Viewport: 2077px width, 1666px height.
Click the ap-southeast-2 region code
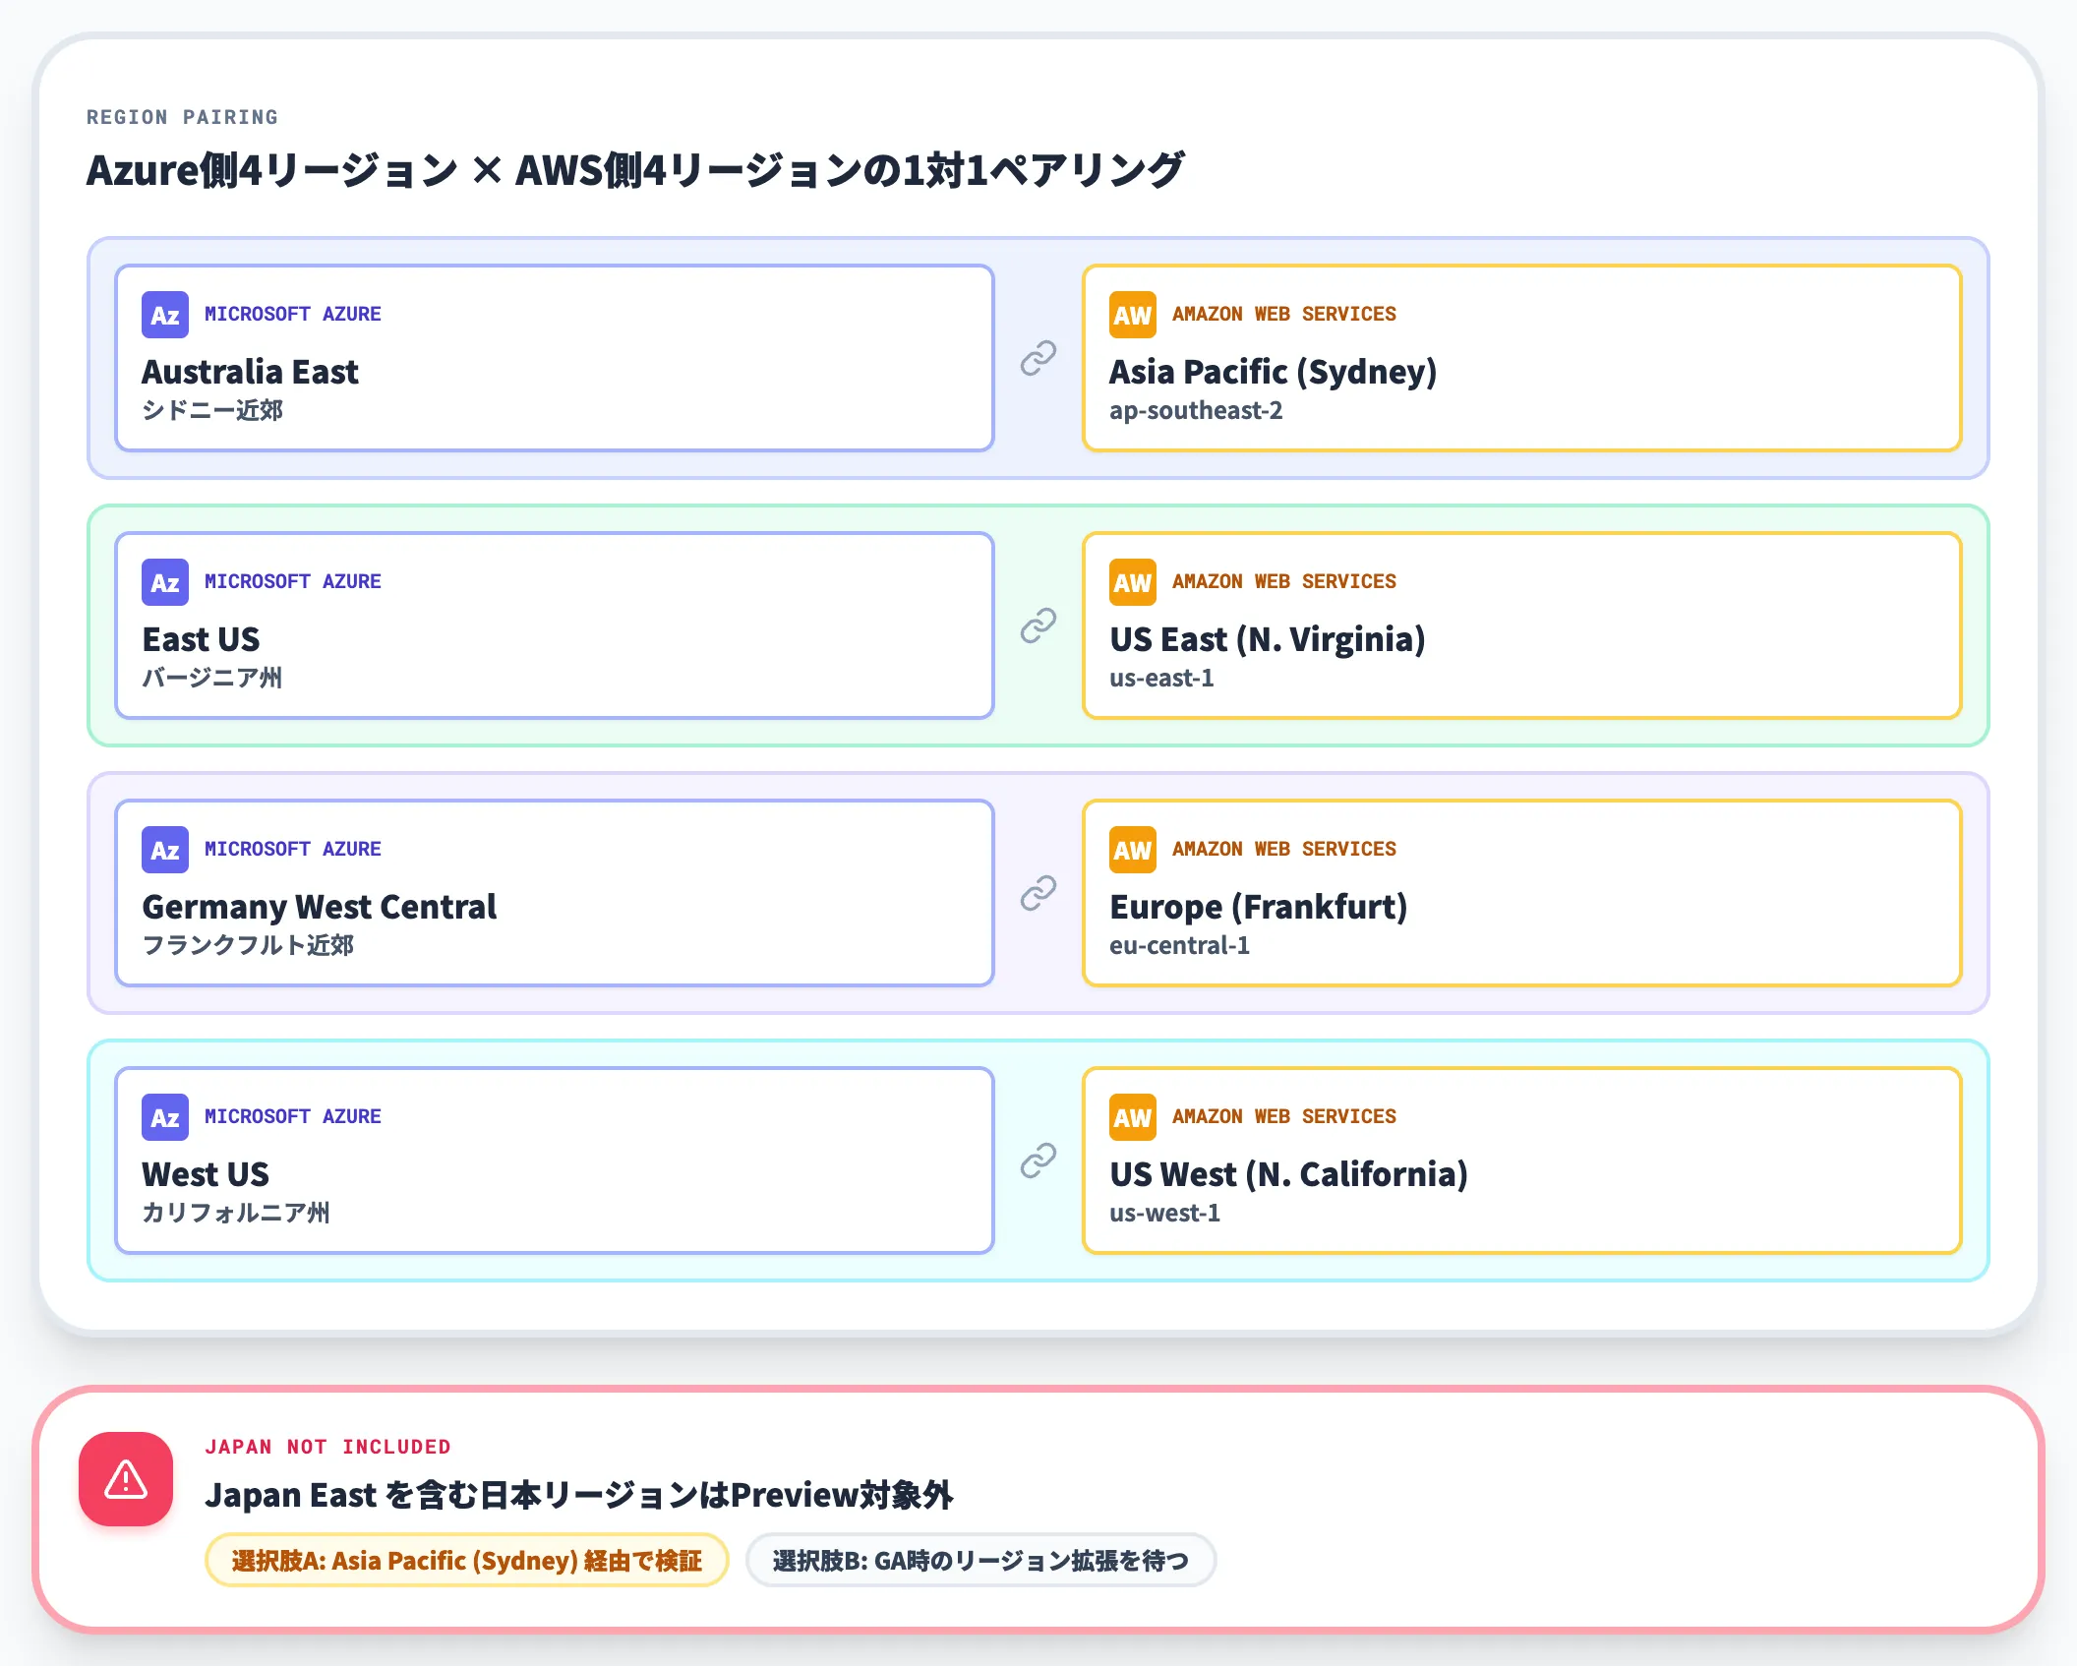click(1196, 410)
